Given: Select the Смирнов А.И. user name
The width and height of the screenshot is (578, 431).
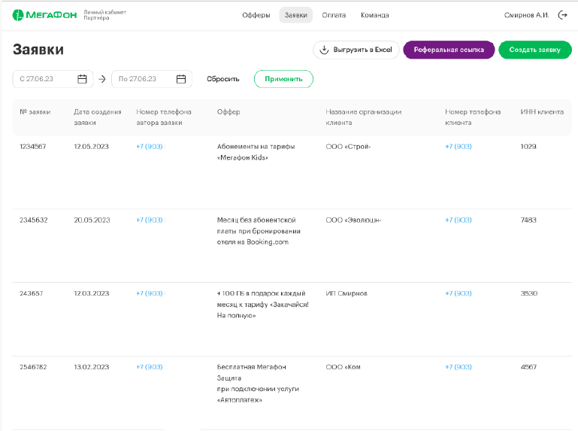Looking at the screenshot, I should pyautogui.click(x=526, y=15).
